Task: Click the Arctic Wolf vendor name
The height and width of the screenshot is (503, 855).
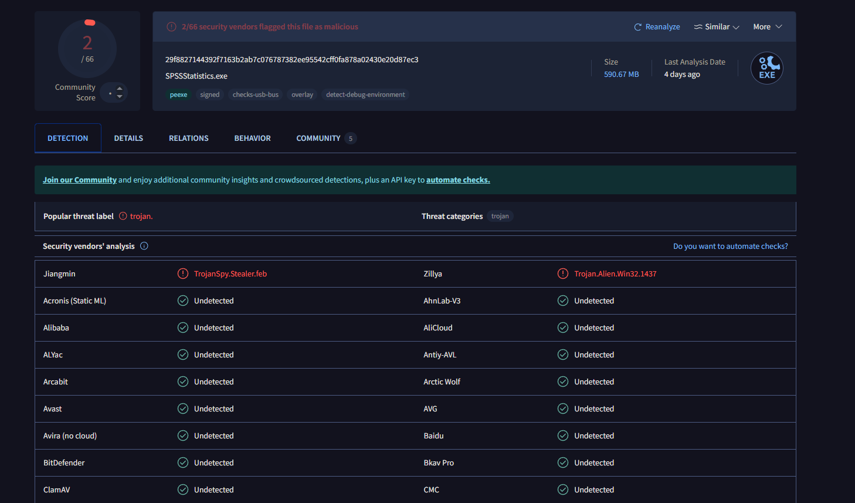Action: click(x=442, y=382)
